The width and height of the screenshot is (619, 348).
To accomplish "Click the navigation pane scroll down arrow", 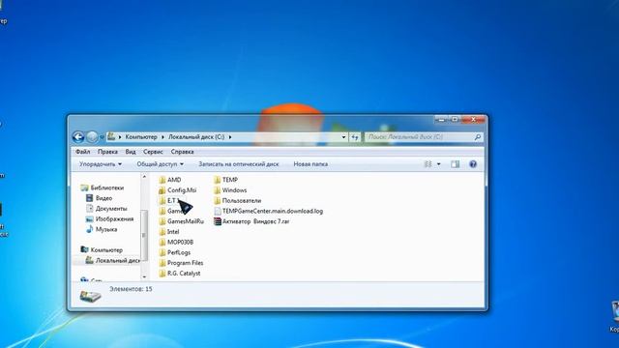I will (144, 277).
